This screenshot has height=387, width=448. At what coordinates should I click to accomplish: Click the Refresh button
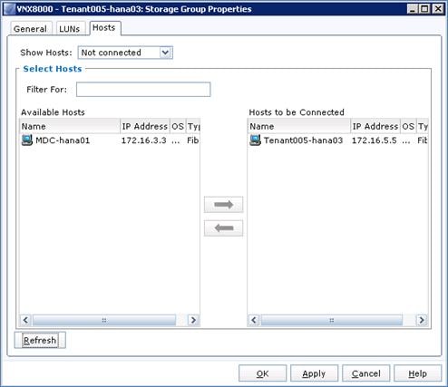click(x=40, y=340)
